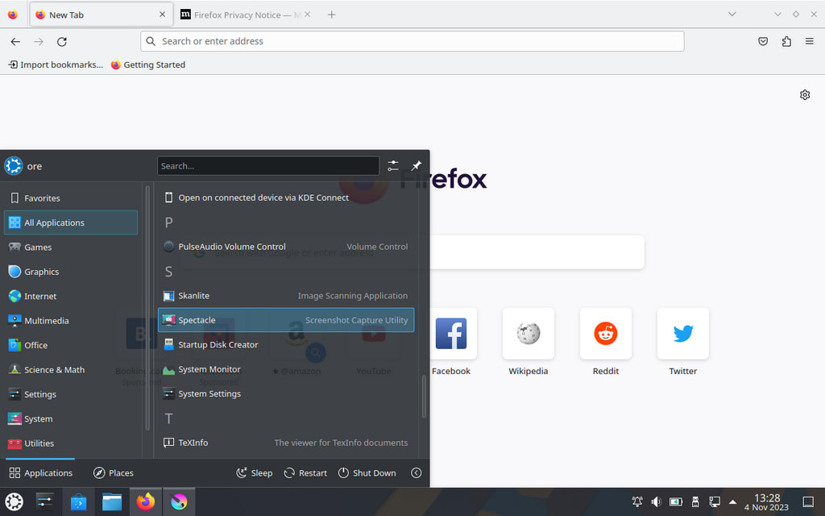Open the Games category
The width and height of the screenshot is (825, 516).
coord(71,248)
